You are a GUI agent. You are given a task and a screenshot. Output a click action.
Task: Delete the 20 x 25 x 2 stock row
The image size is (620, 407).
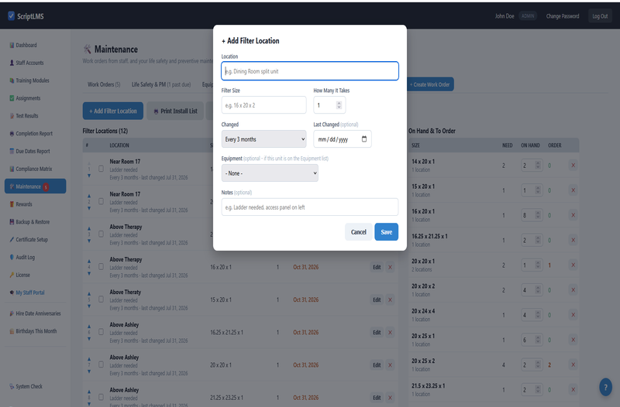(573, 364)
